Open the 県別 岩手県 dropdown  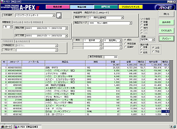(100, 40)
